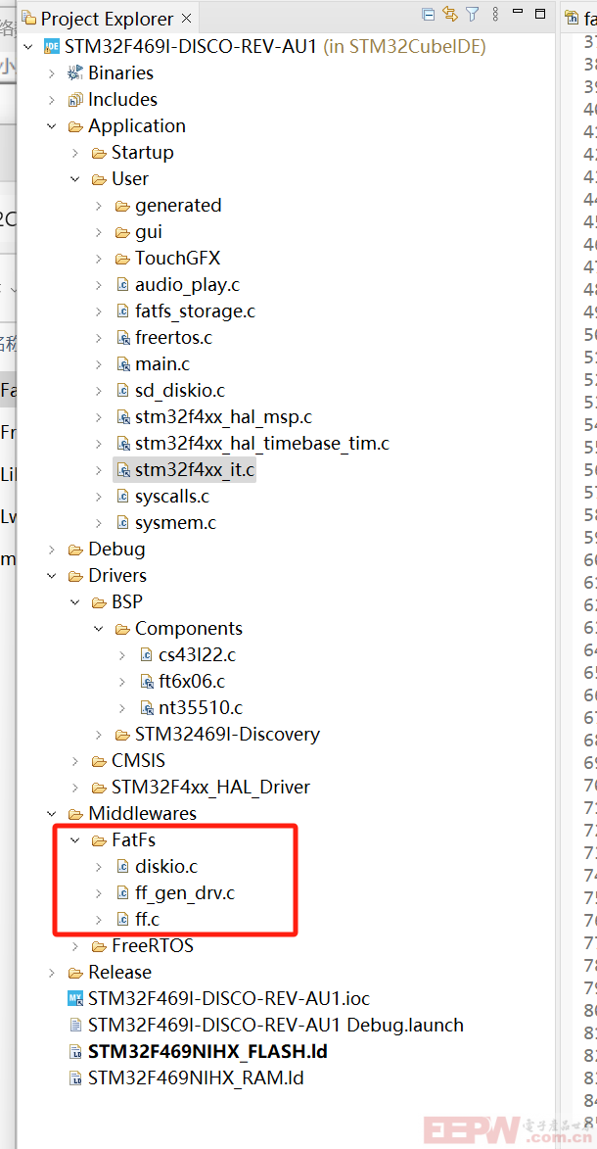The width and height of the screenshot is (597, 1149).
Task: Click the ft6x06.c file icon
Action: [146, 681]
